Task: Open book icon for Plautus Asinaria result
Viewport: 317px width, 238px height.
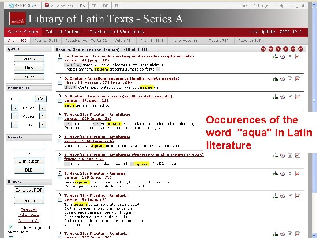Action: (x=283, y=174)
